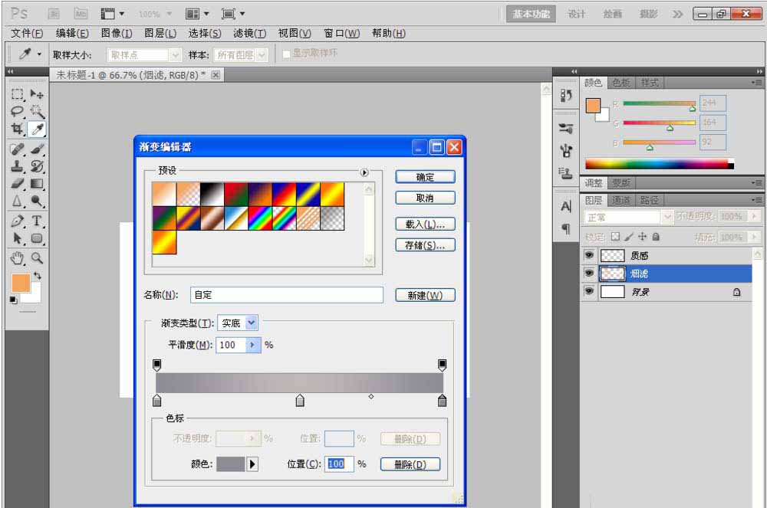Open gradient presets flyout menu arrow
This screenshot has width=767, height=508.
[364, 172]
